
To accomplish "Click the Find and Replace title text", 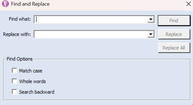I will [30, 4].
